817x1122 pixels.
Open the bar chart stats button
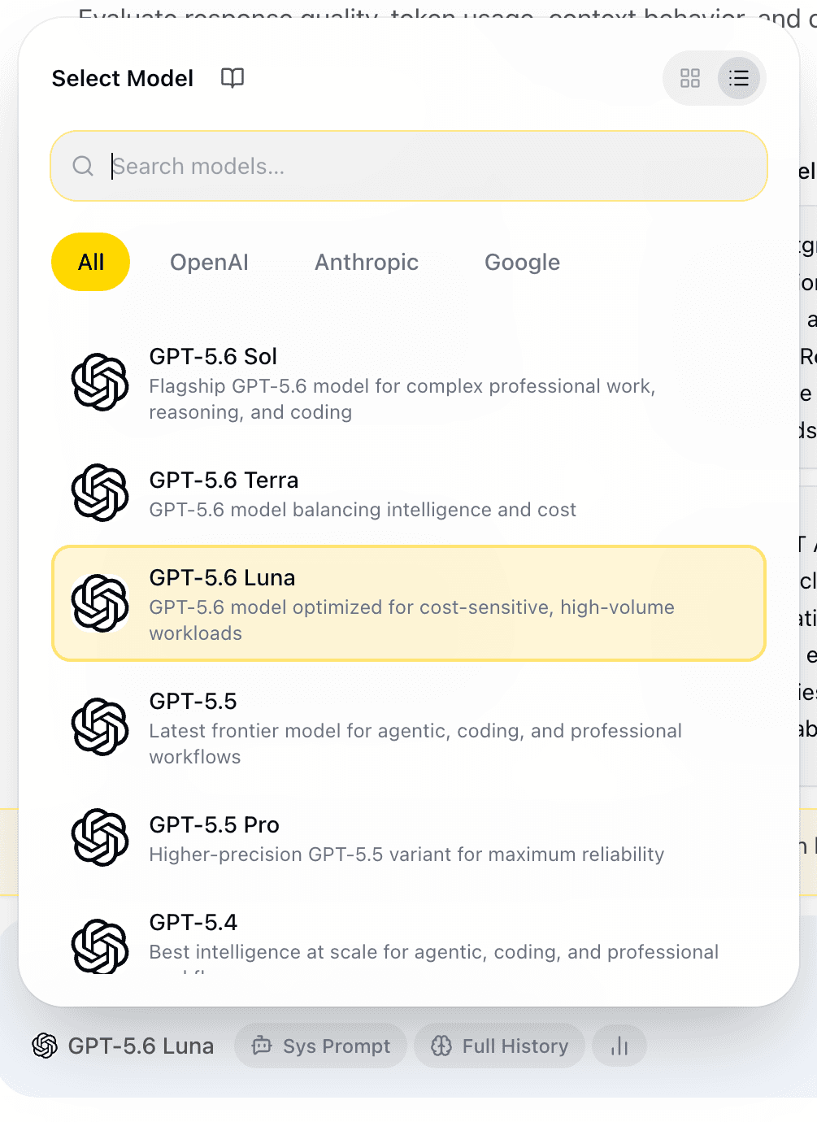(619, 1046)
